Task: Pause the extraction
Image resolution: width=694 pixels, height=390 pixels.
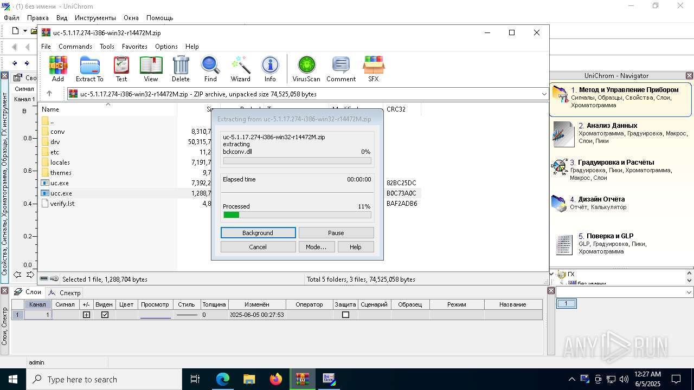Action: point(336,233)
